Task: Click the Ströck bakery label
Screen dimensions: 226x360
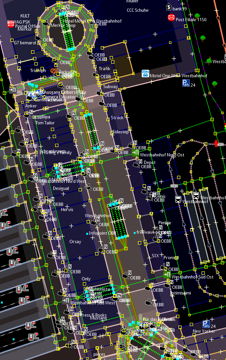Action: coord(117,117)
